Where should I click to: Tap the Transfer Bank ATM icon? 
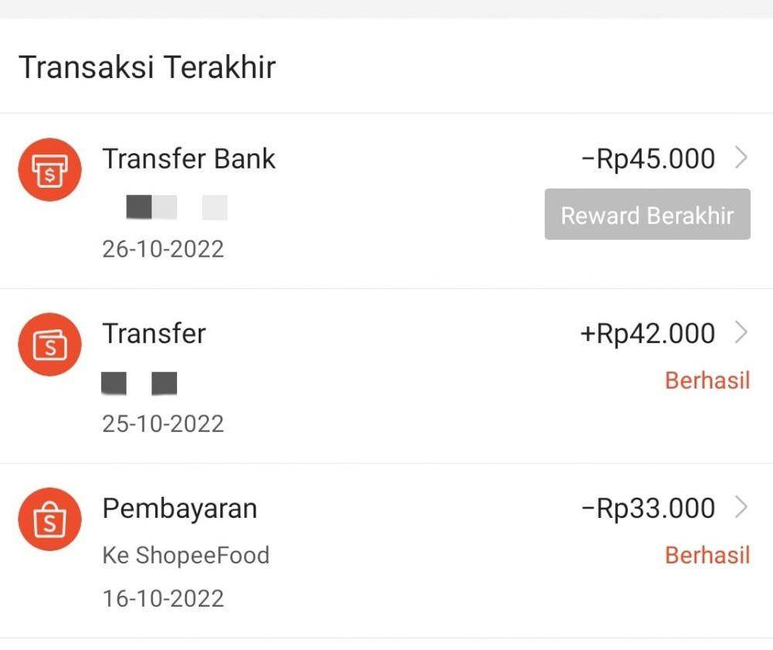49,170
